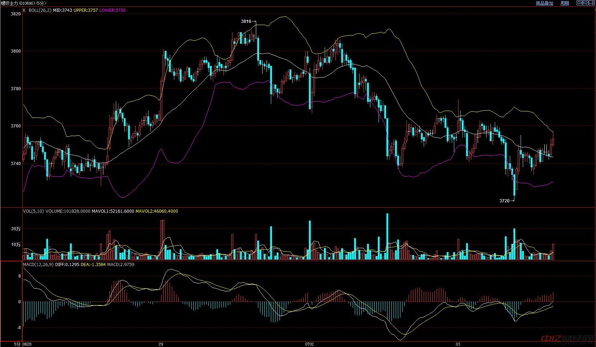Click the -8 label on the MACD axis
The width and height of the screenshot is (596, 347).
point(19,328)
